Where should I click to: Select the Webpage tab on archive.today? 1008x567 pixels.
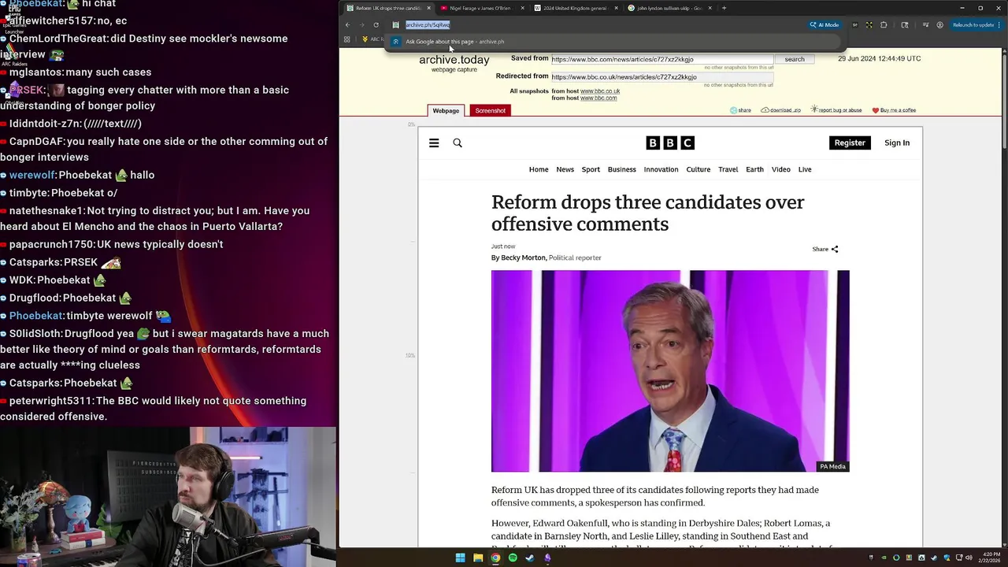click(x=446, y=110)
